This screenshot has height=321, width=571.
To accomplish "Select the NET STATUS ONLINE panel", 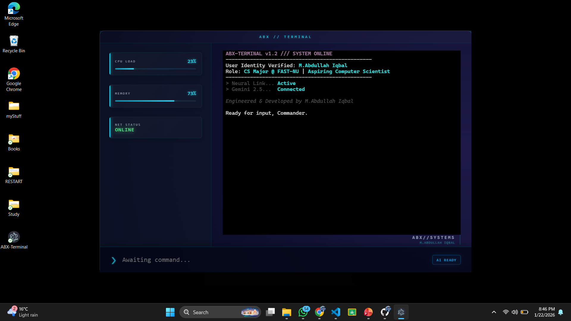I will [x=155, y=128].
